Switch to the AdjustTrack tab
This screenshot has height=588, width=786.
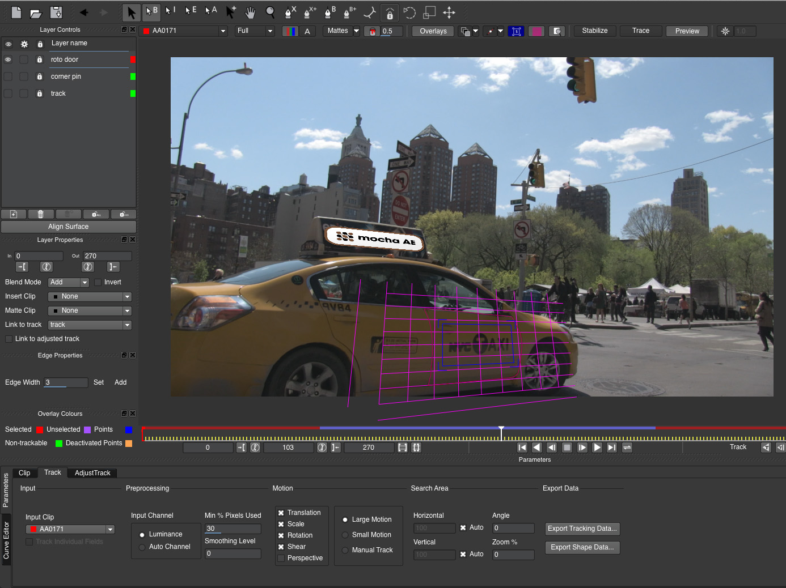[x=92, y=473]
